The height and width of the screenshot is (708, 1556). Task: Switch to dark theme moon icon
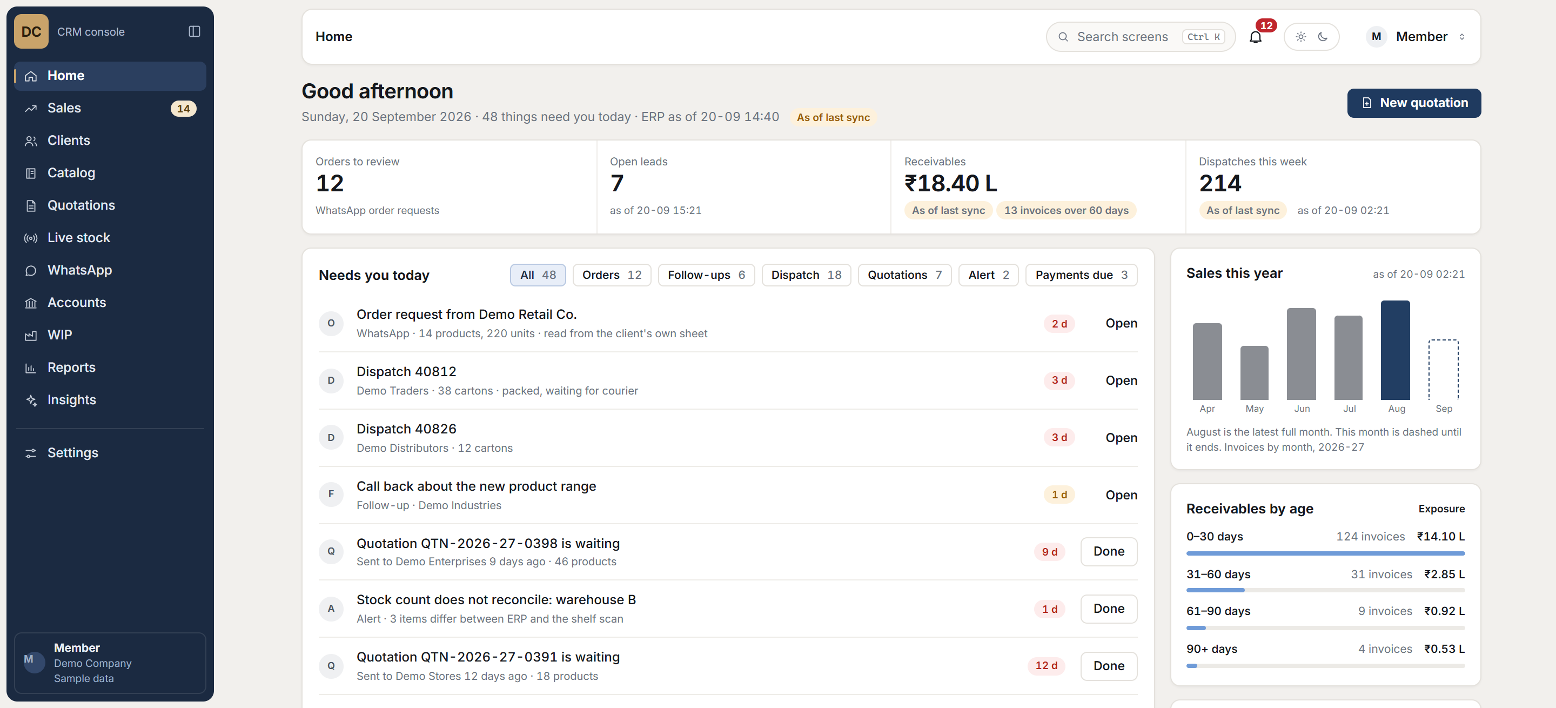1323,37
